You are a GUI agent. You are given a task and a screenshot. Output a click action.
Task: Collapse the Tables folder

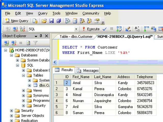(23, 75)
